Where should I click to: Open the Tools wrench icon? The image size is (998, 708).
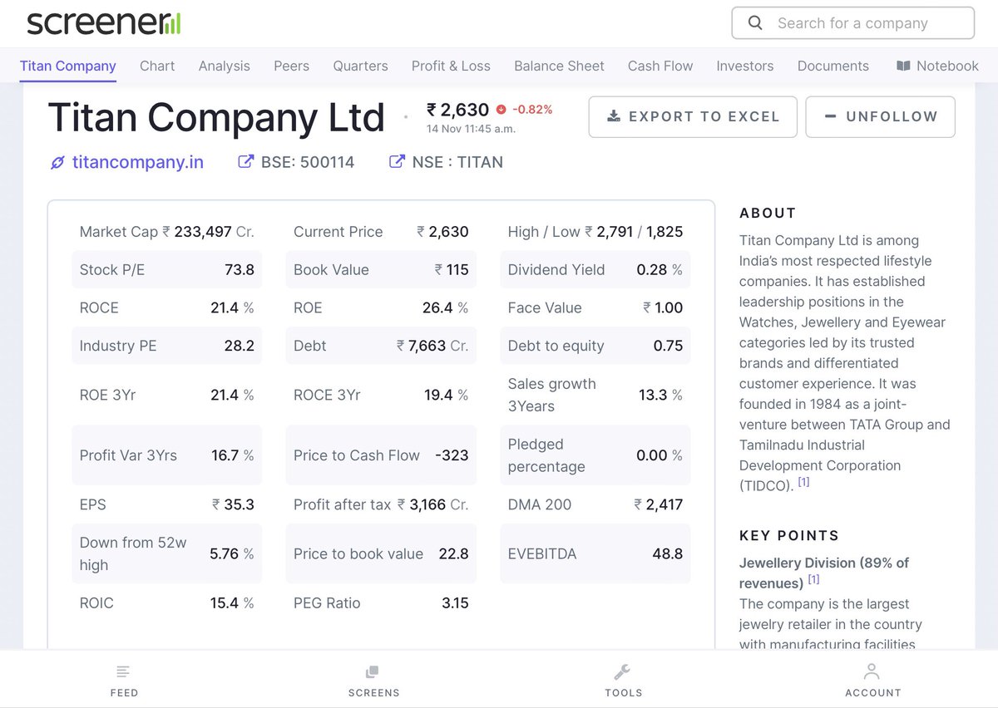pyautogui.click(x=623, y=671)
